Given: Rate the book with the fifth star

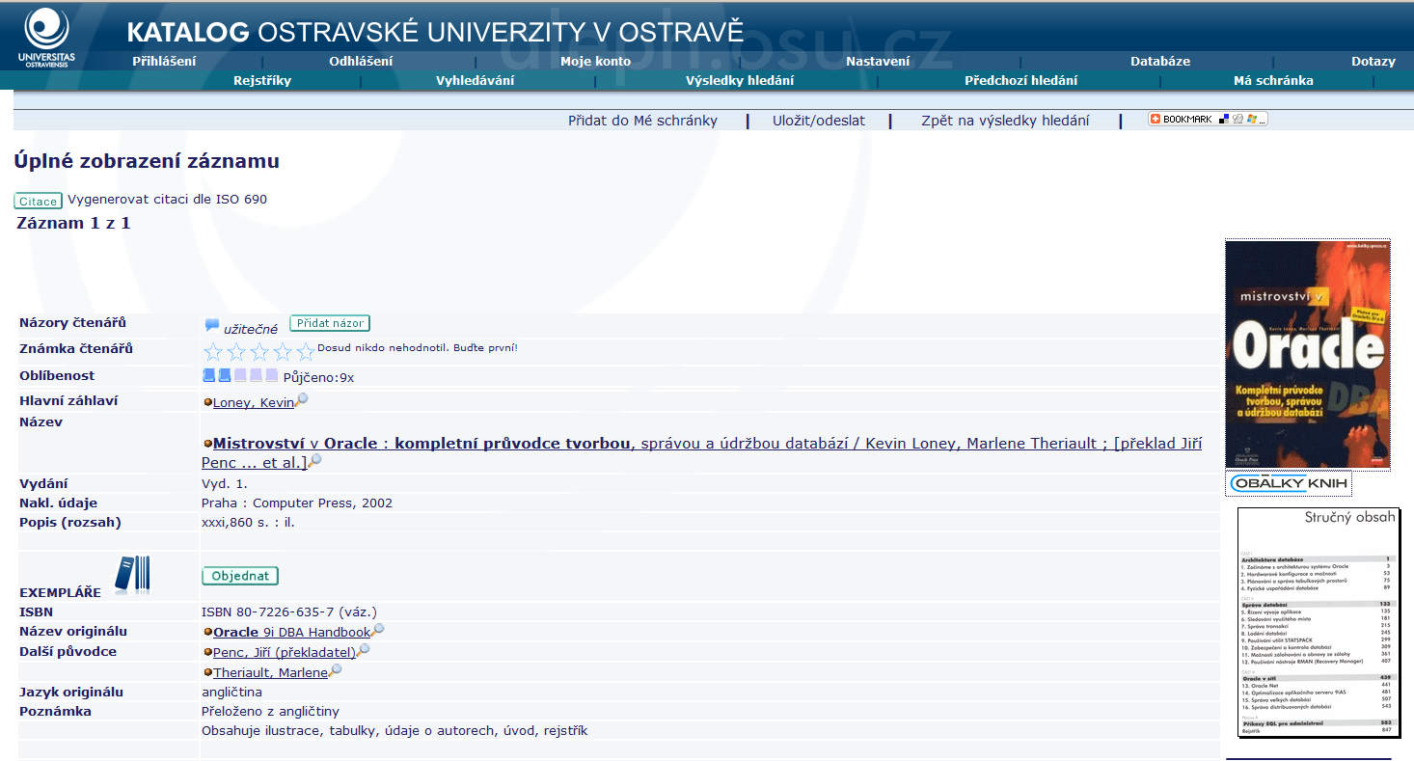Looking at the screenshot, I should click(306, 352).
